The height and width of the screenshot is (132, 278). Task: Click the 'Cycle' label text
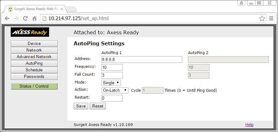136,91
